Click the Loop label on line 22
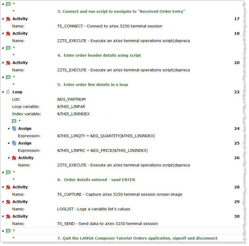249x246 pixels. tap(17, 92)
